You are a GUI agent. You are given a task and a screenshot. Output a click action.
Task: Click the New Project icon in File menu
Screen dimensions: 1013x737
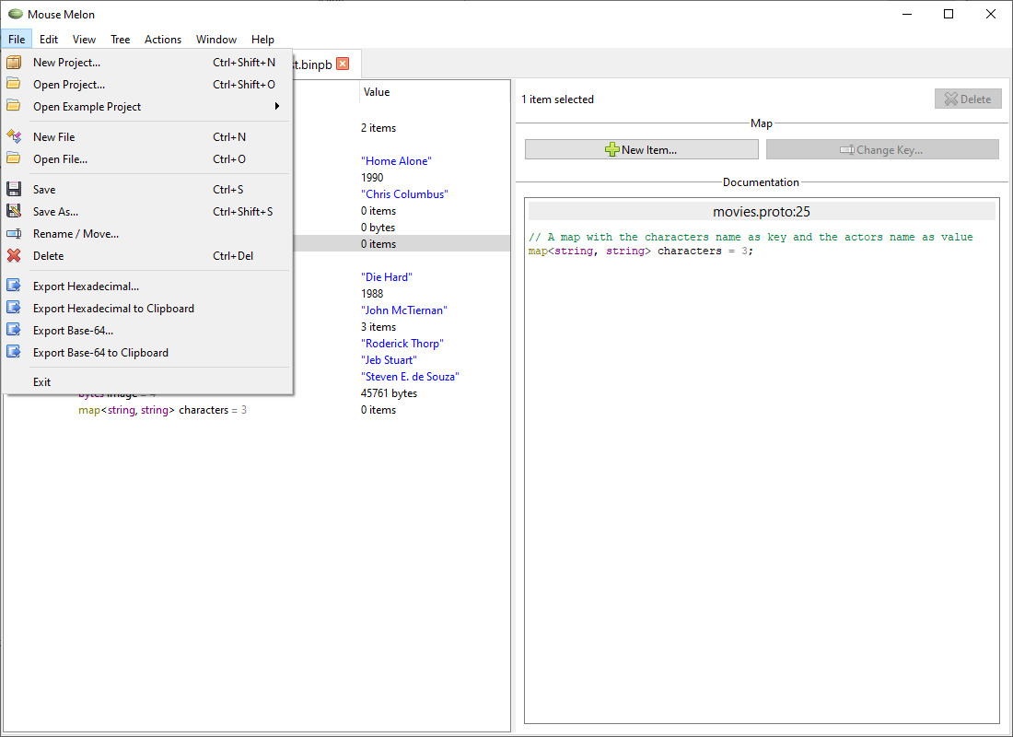click(14, 62)
